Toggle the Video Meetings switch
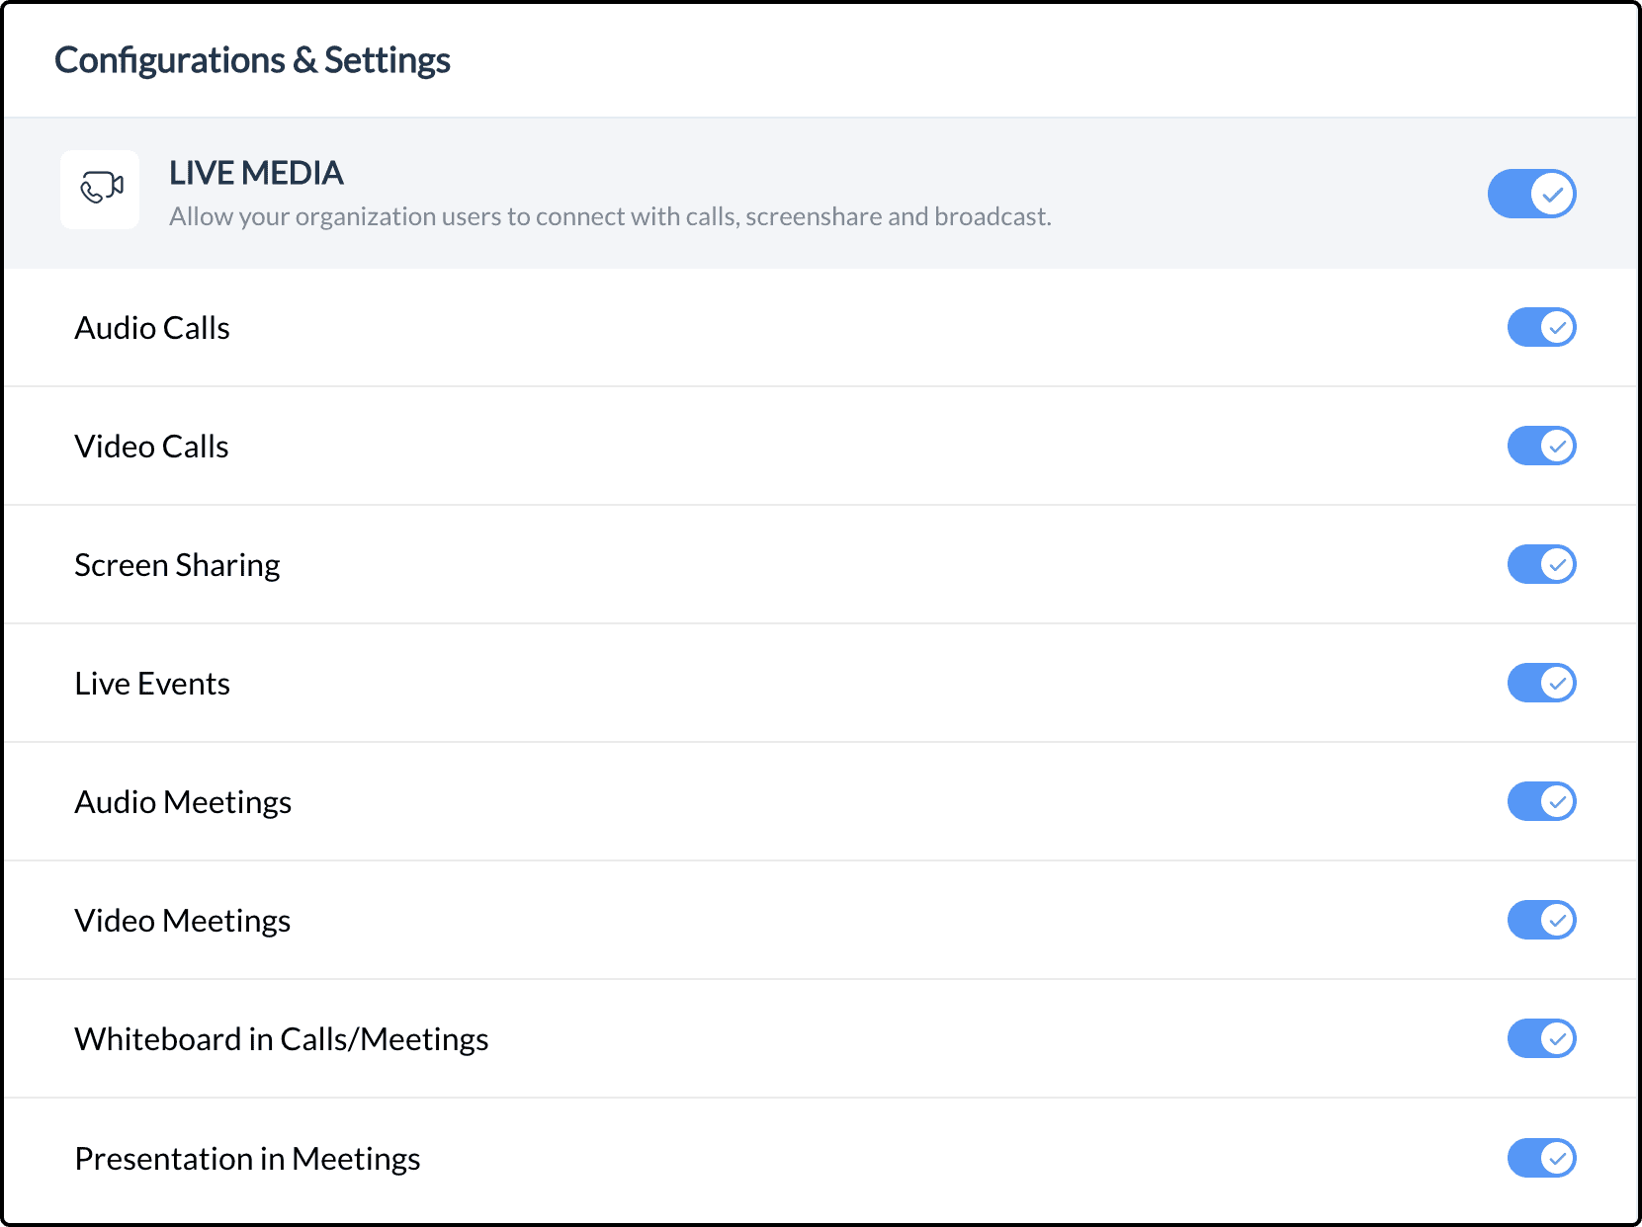 [x=1541, y=920]
